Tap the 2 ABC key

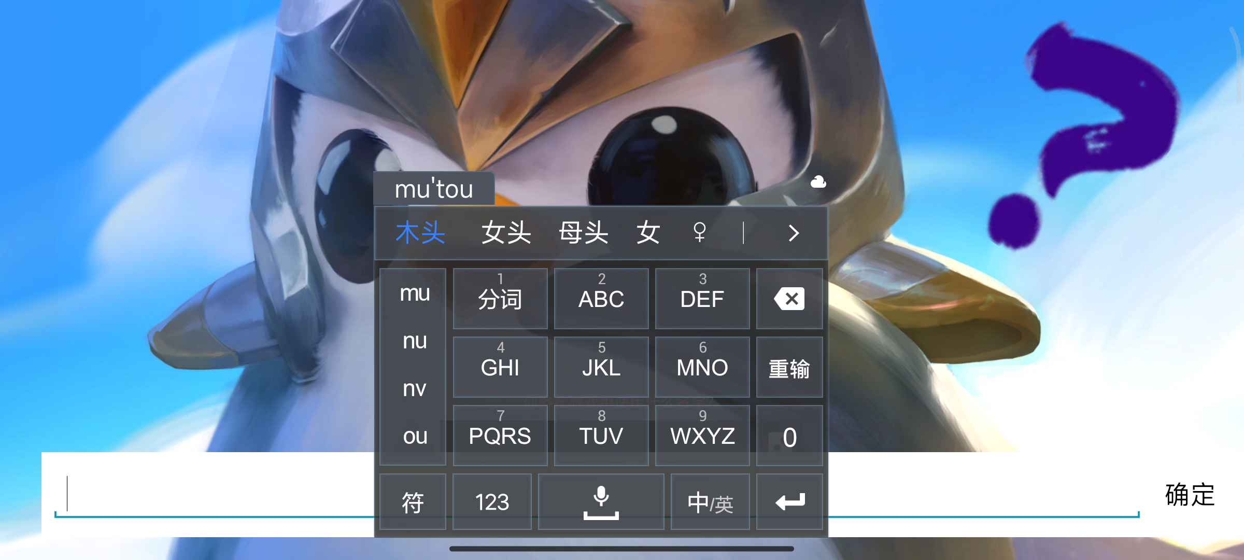point(601,299)
